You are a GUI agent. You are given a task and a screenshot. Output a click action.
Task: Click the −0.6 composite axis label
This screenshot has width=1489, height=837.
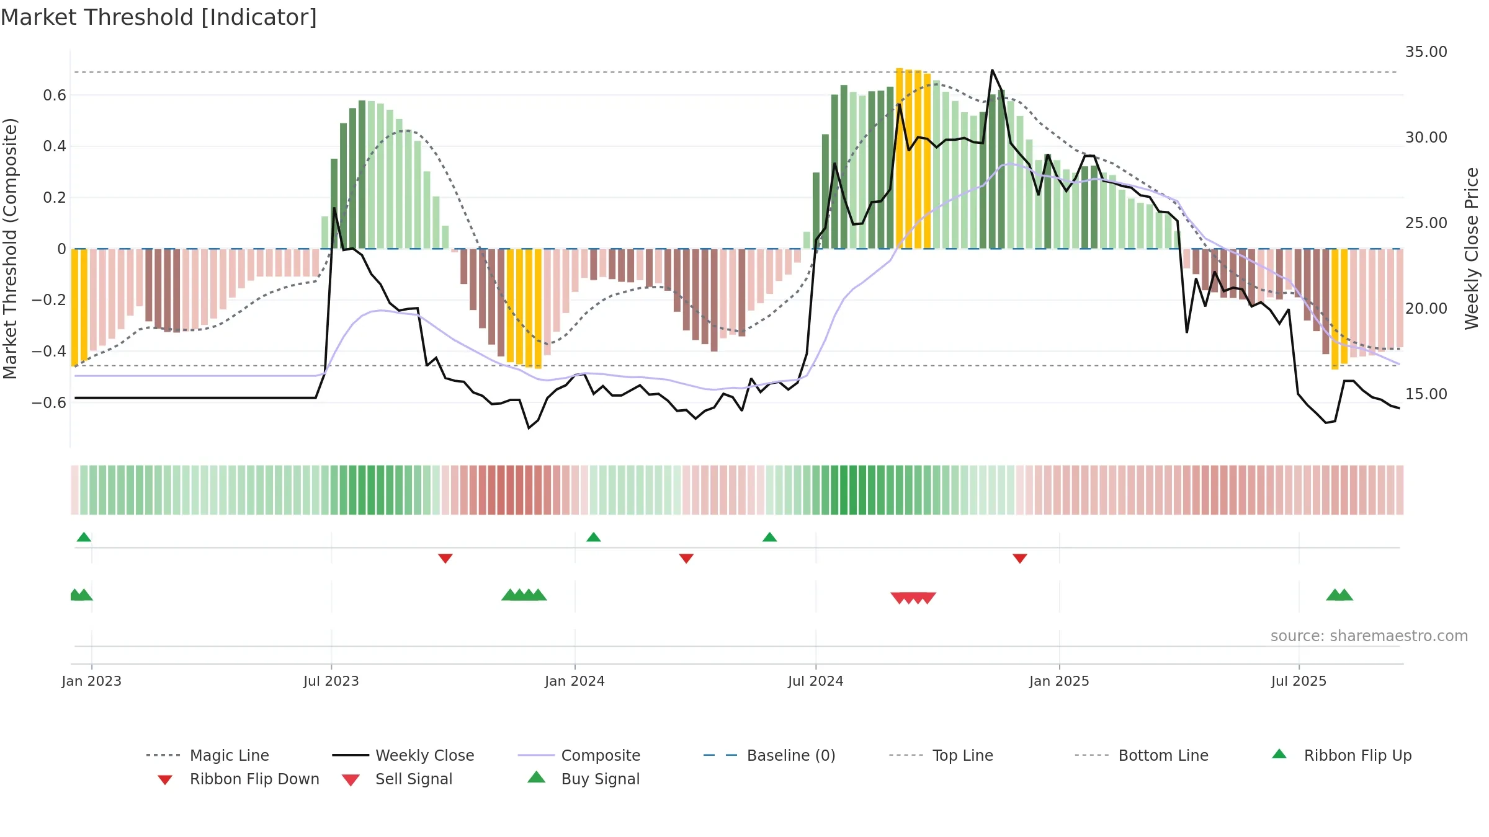(49, 403)
